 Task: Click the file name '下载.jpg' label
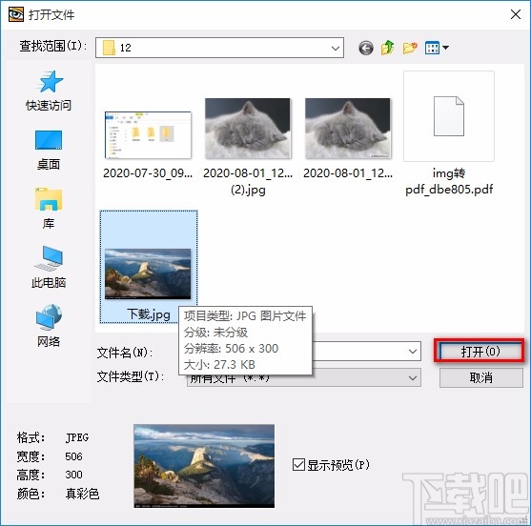[x=149, y=314]
